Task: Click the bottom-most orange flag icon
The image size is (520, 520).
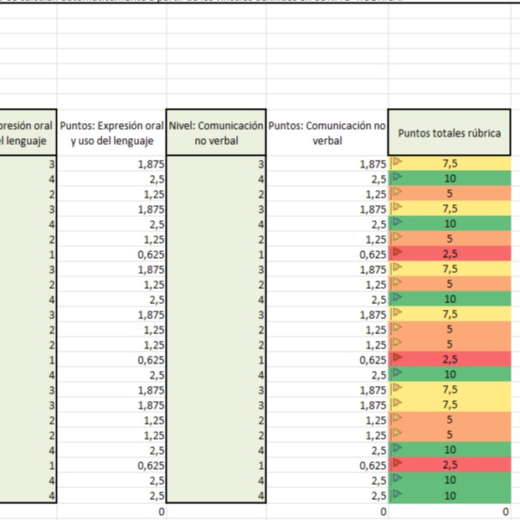Action: pos(397,435)
